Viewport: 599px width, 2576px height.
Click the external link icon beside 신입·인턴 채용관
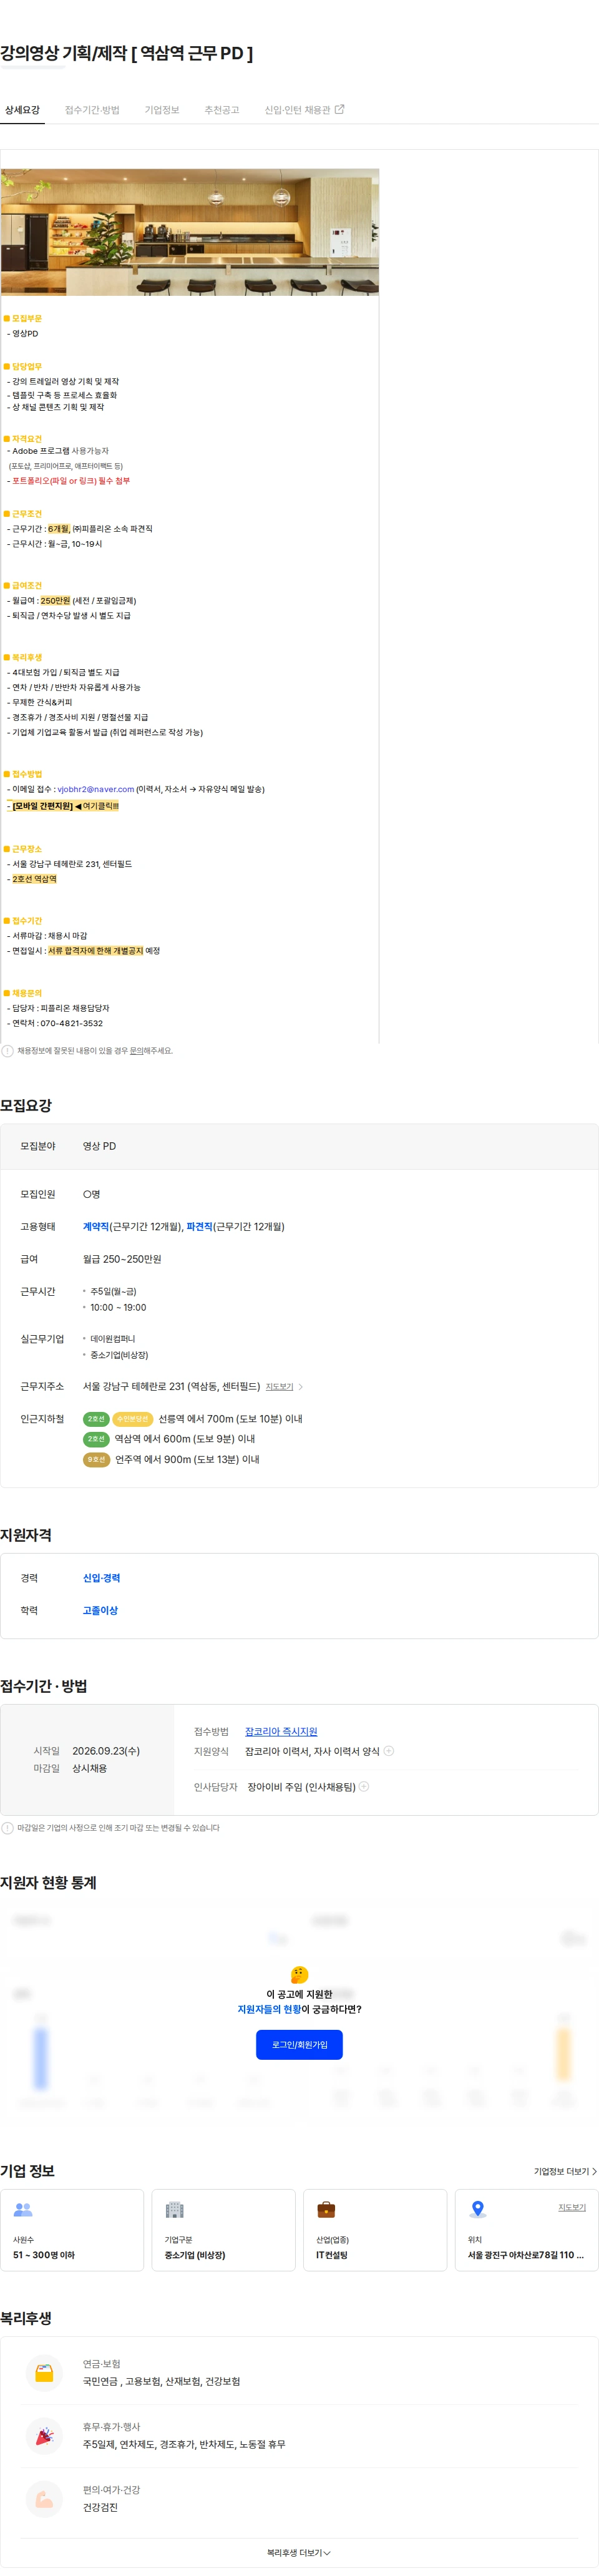pyautogui.click(x=339, y=109)
